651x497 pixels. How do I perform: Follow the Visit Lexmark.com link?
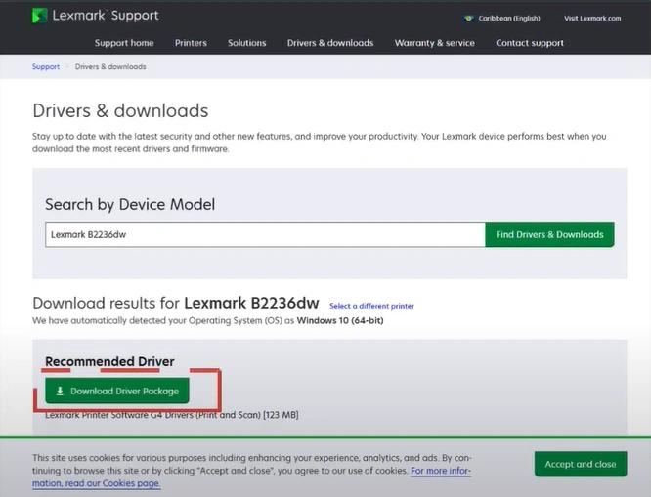click(591, 19)
